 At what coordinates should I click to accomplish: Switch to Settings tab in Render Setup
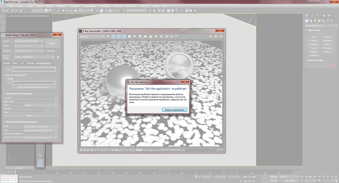30,63
